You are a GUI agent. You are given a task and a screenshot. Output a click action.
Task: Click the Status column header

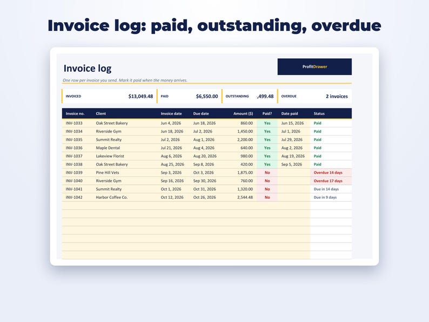tap(319, 113)
